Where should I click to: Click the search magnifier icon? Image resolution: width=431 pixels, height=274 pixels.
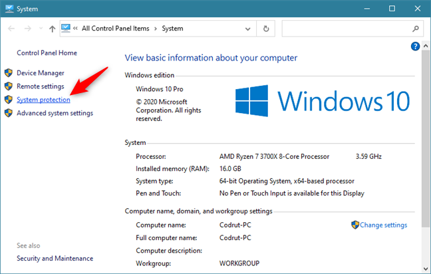[x=414, y=29]
